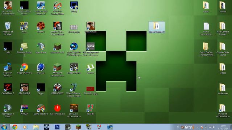232x130 pixels.
Task: Open the Switch to Gaming Mode shortcut
Action: pos(57,8)
